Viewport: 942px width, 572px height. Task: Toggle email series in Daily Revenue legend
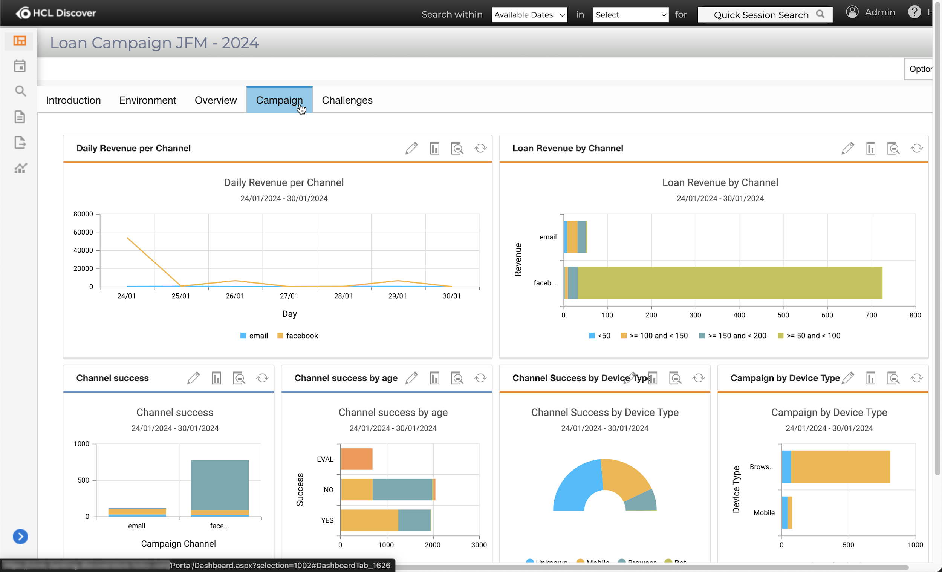click(x=254, y=336)
